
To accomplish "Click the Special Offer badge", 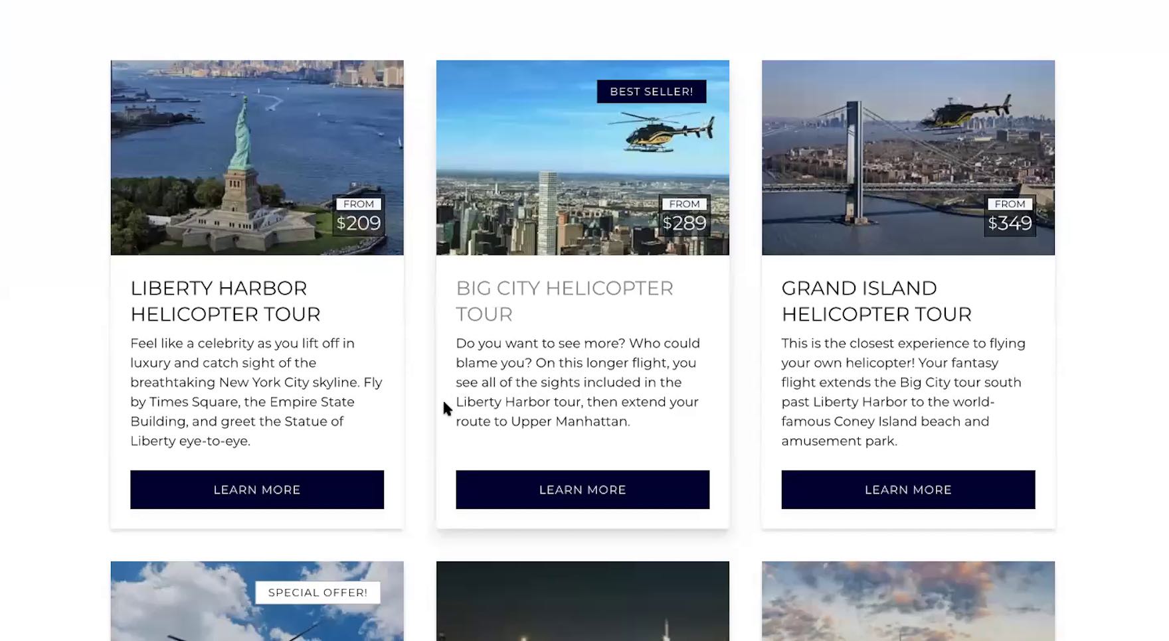I will pyautogui.click(x=317, y=593).
